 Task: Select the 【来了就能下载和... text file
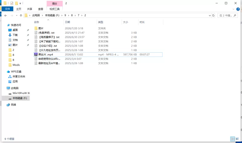(x=49, y=41)
